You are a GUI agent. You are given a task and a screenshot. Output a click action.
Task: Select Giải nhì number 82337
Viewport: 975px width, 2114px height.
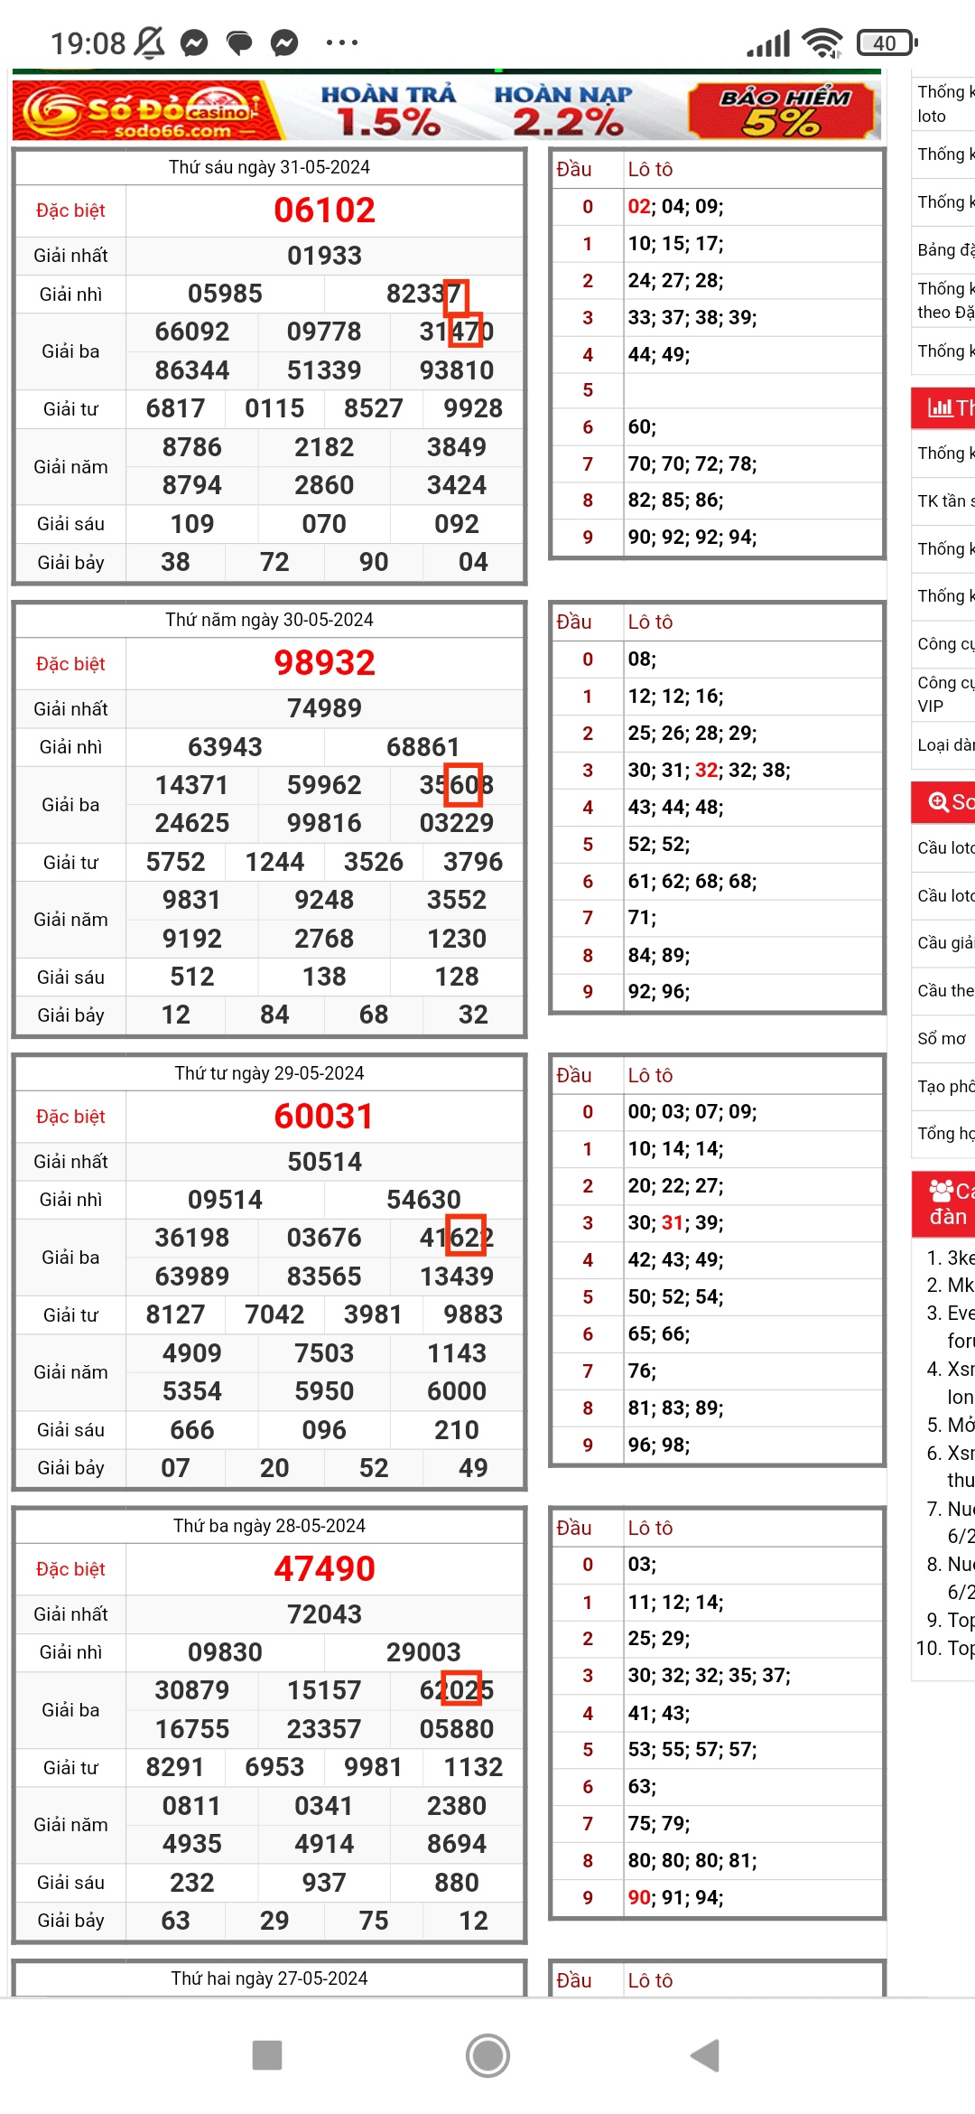424,294
